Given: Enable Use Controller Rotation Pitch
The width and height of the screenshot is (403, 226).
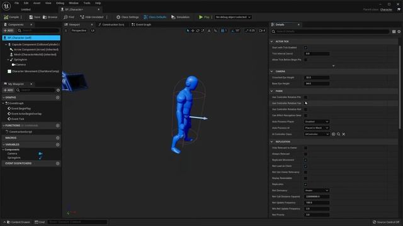Looking at the screenshot, I should (305, 97).
